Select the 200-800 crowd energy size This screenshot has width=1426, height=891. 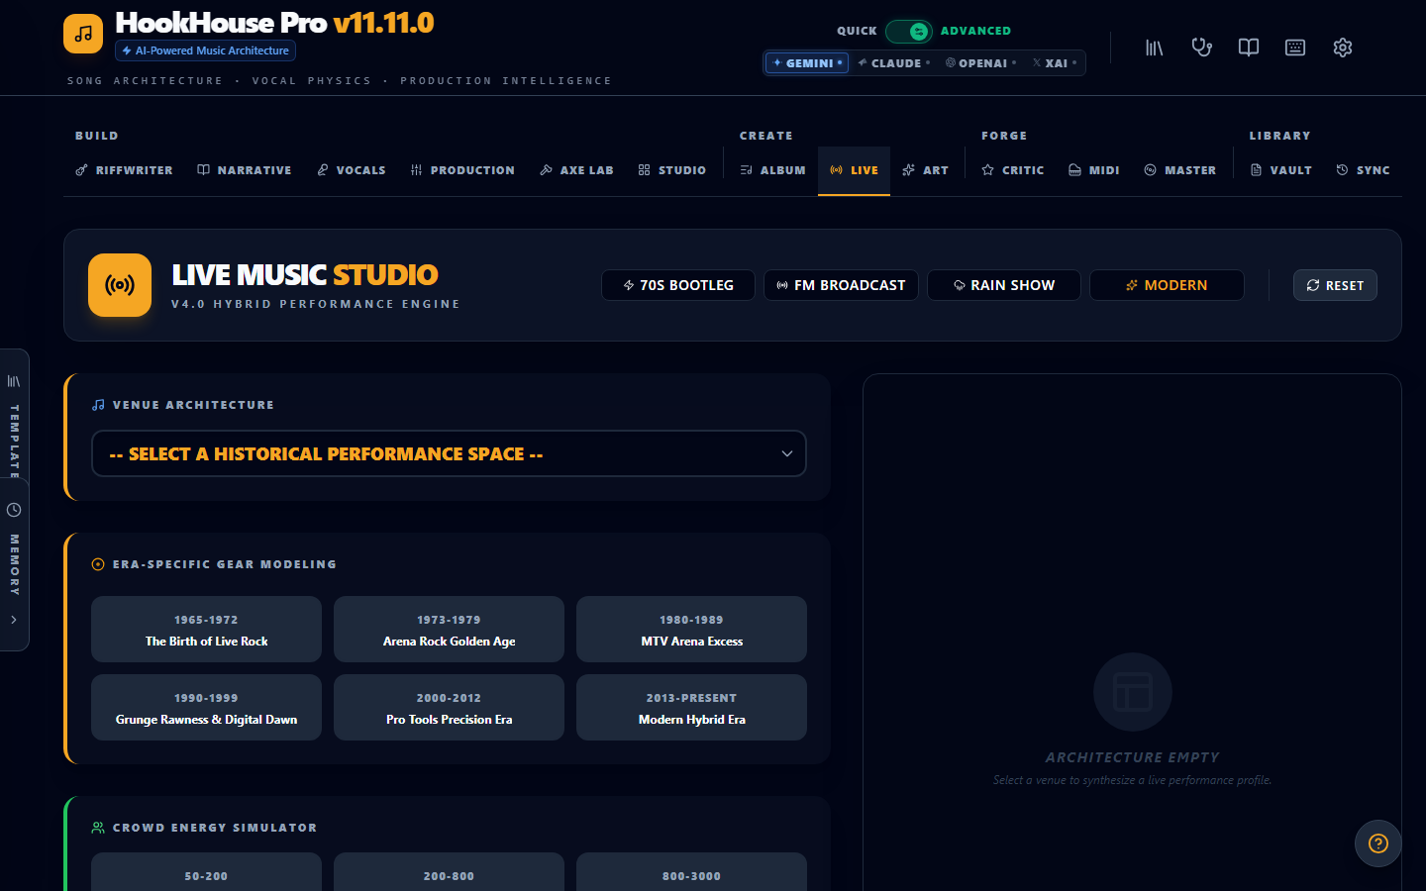coord(448,875)
